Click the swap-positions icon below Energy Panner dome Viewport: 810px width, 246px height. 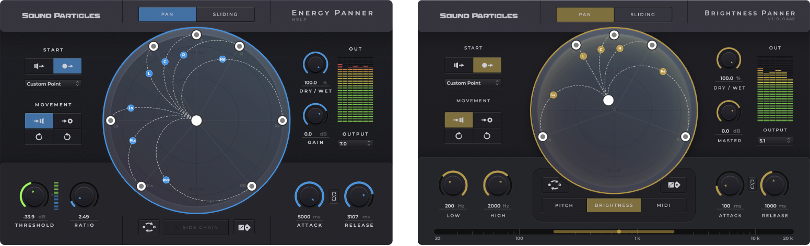click(148, 227)
